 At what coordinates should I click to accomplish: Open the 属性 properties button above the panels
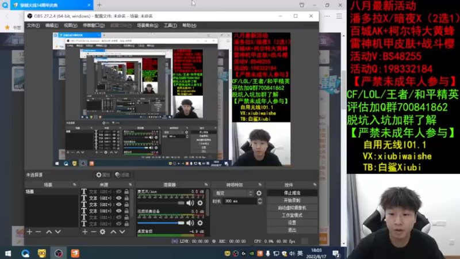point(103,175)
